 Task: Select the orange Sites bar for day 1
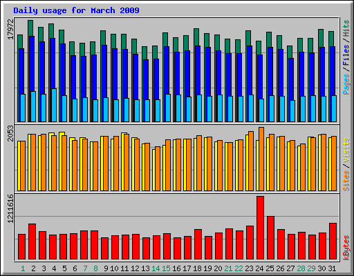coord(23,166)
